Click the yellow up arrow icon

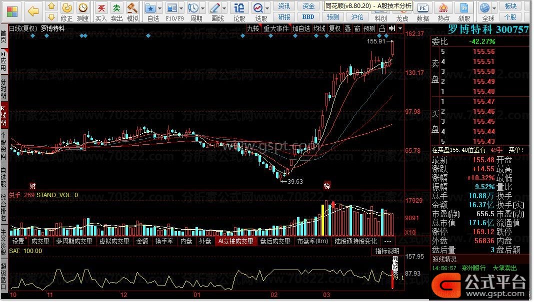click(51, 6)
